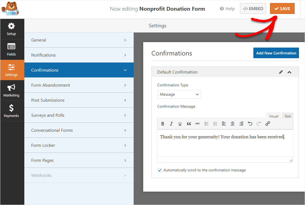
Task: Expand the General settings section
Action: 79,40
